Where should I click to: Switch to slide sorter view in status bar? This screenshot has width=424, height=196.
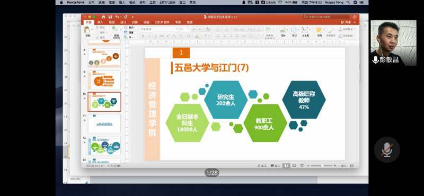point(294,165)
